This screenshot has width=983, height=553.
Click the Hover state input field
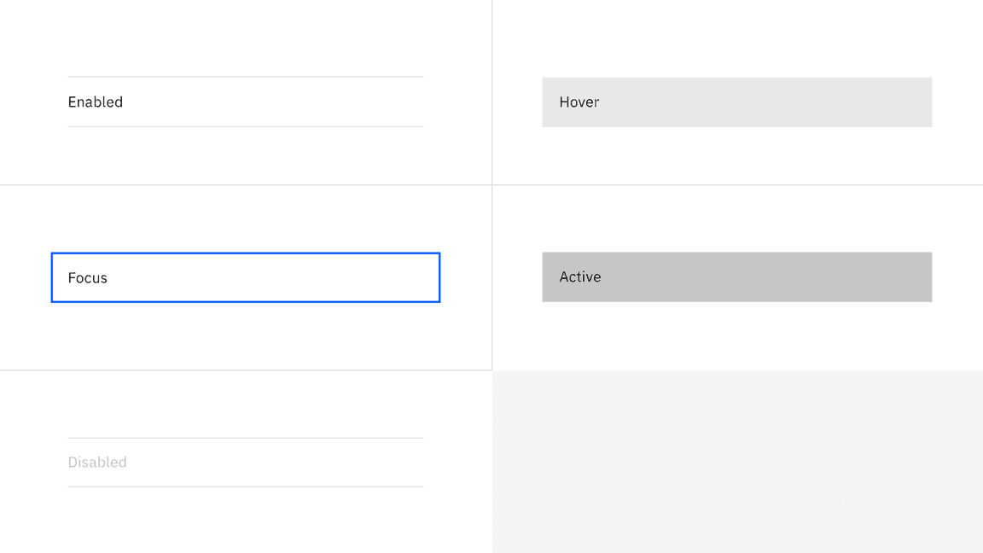(x=736, y=102)
